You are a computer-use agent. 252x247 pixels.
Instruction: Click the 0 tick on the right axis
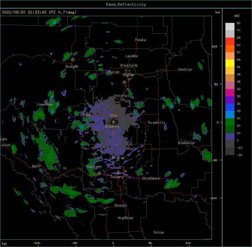(x=218, y=122)
